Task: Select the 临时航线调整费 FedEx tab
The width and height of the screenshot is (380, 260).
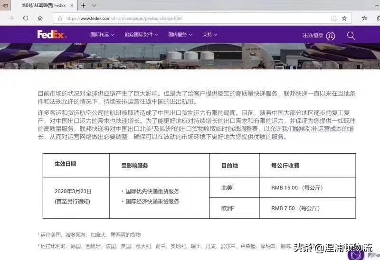Action: [44, 5]
